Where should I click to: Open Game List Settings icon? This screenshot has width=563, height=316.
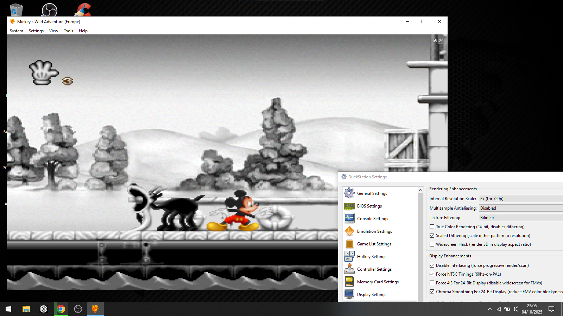[x=349, y=244]
